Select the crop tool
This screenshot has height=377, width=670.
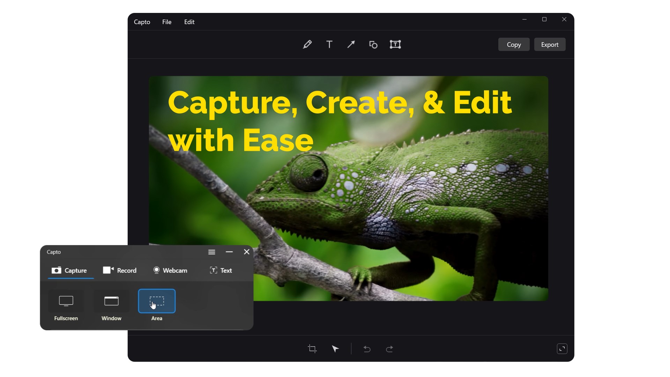[312, 349]
